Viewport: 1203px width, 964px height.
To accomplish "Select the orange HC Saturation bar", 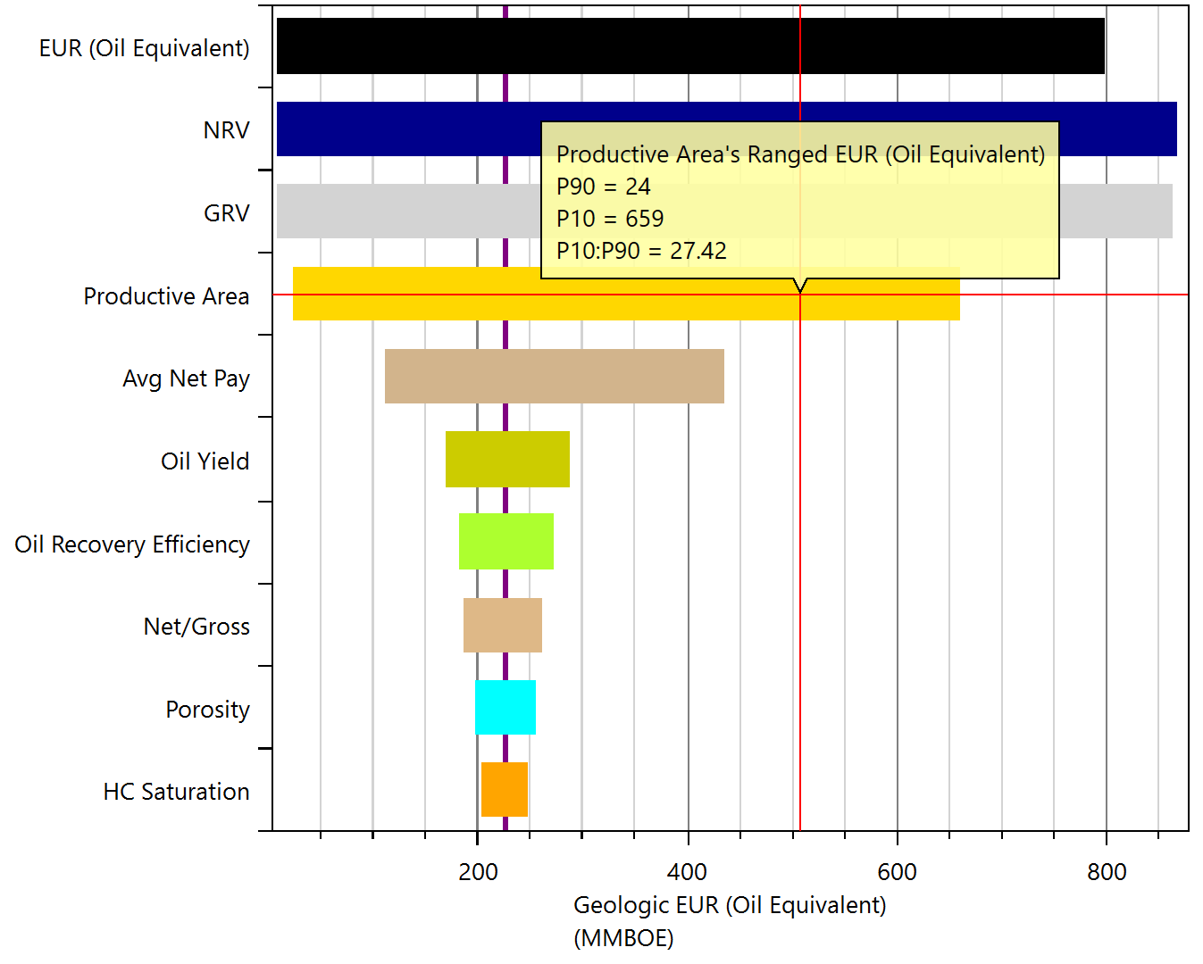I will click(x=504, y=790).
